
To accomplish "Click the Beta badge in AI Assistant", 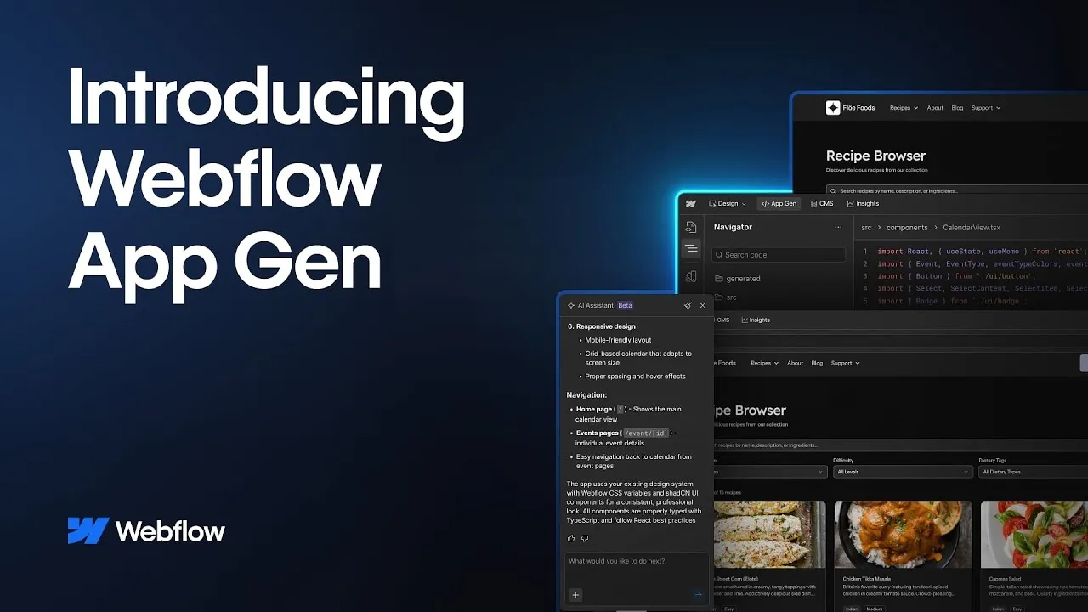I will click(x=625, y=305).
